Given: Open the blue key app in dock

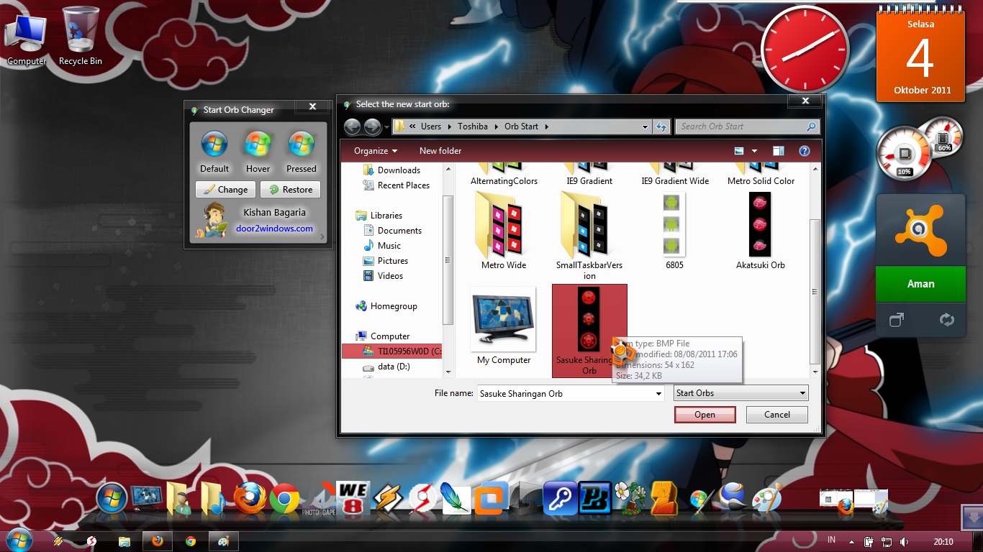Looking at the screenshot, I should coord(560,498).
